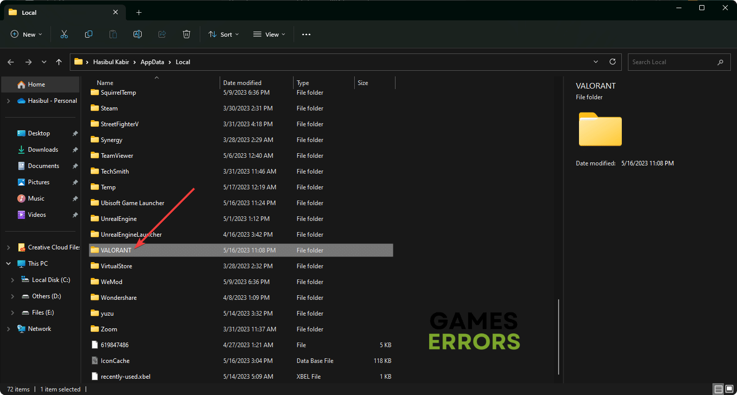Switch to details view toggle
Image resolution: width=737 pixels, height=395 pixels.
718,389
